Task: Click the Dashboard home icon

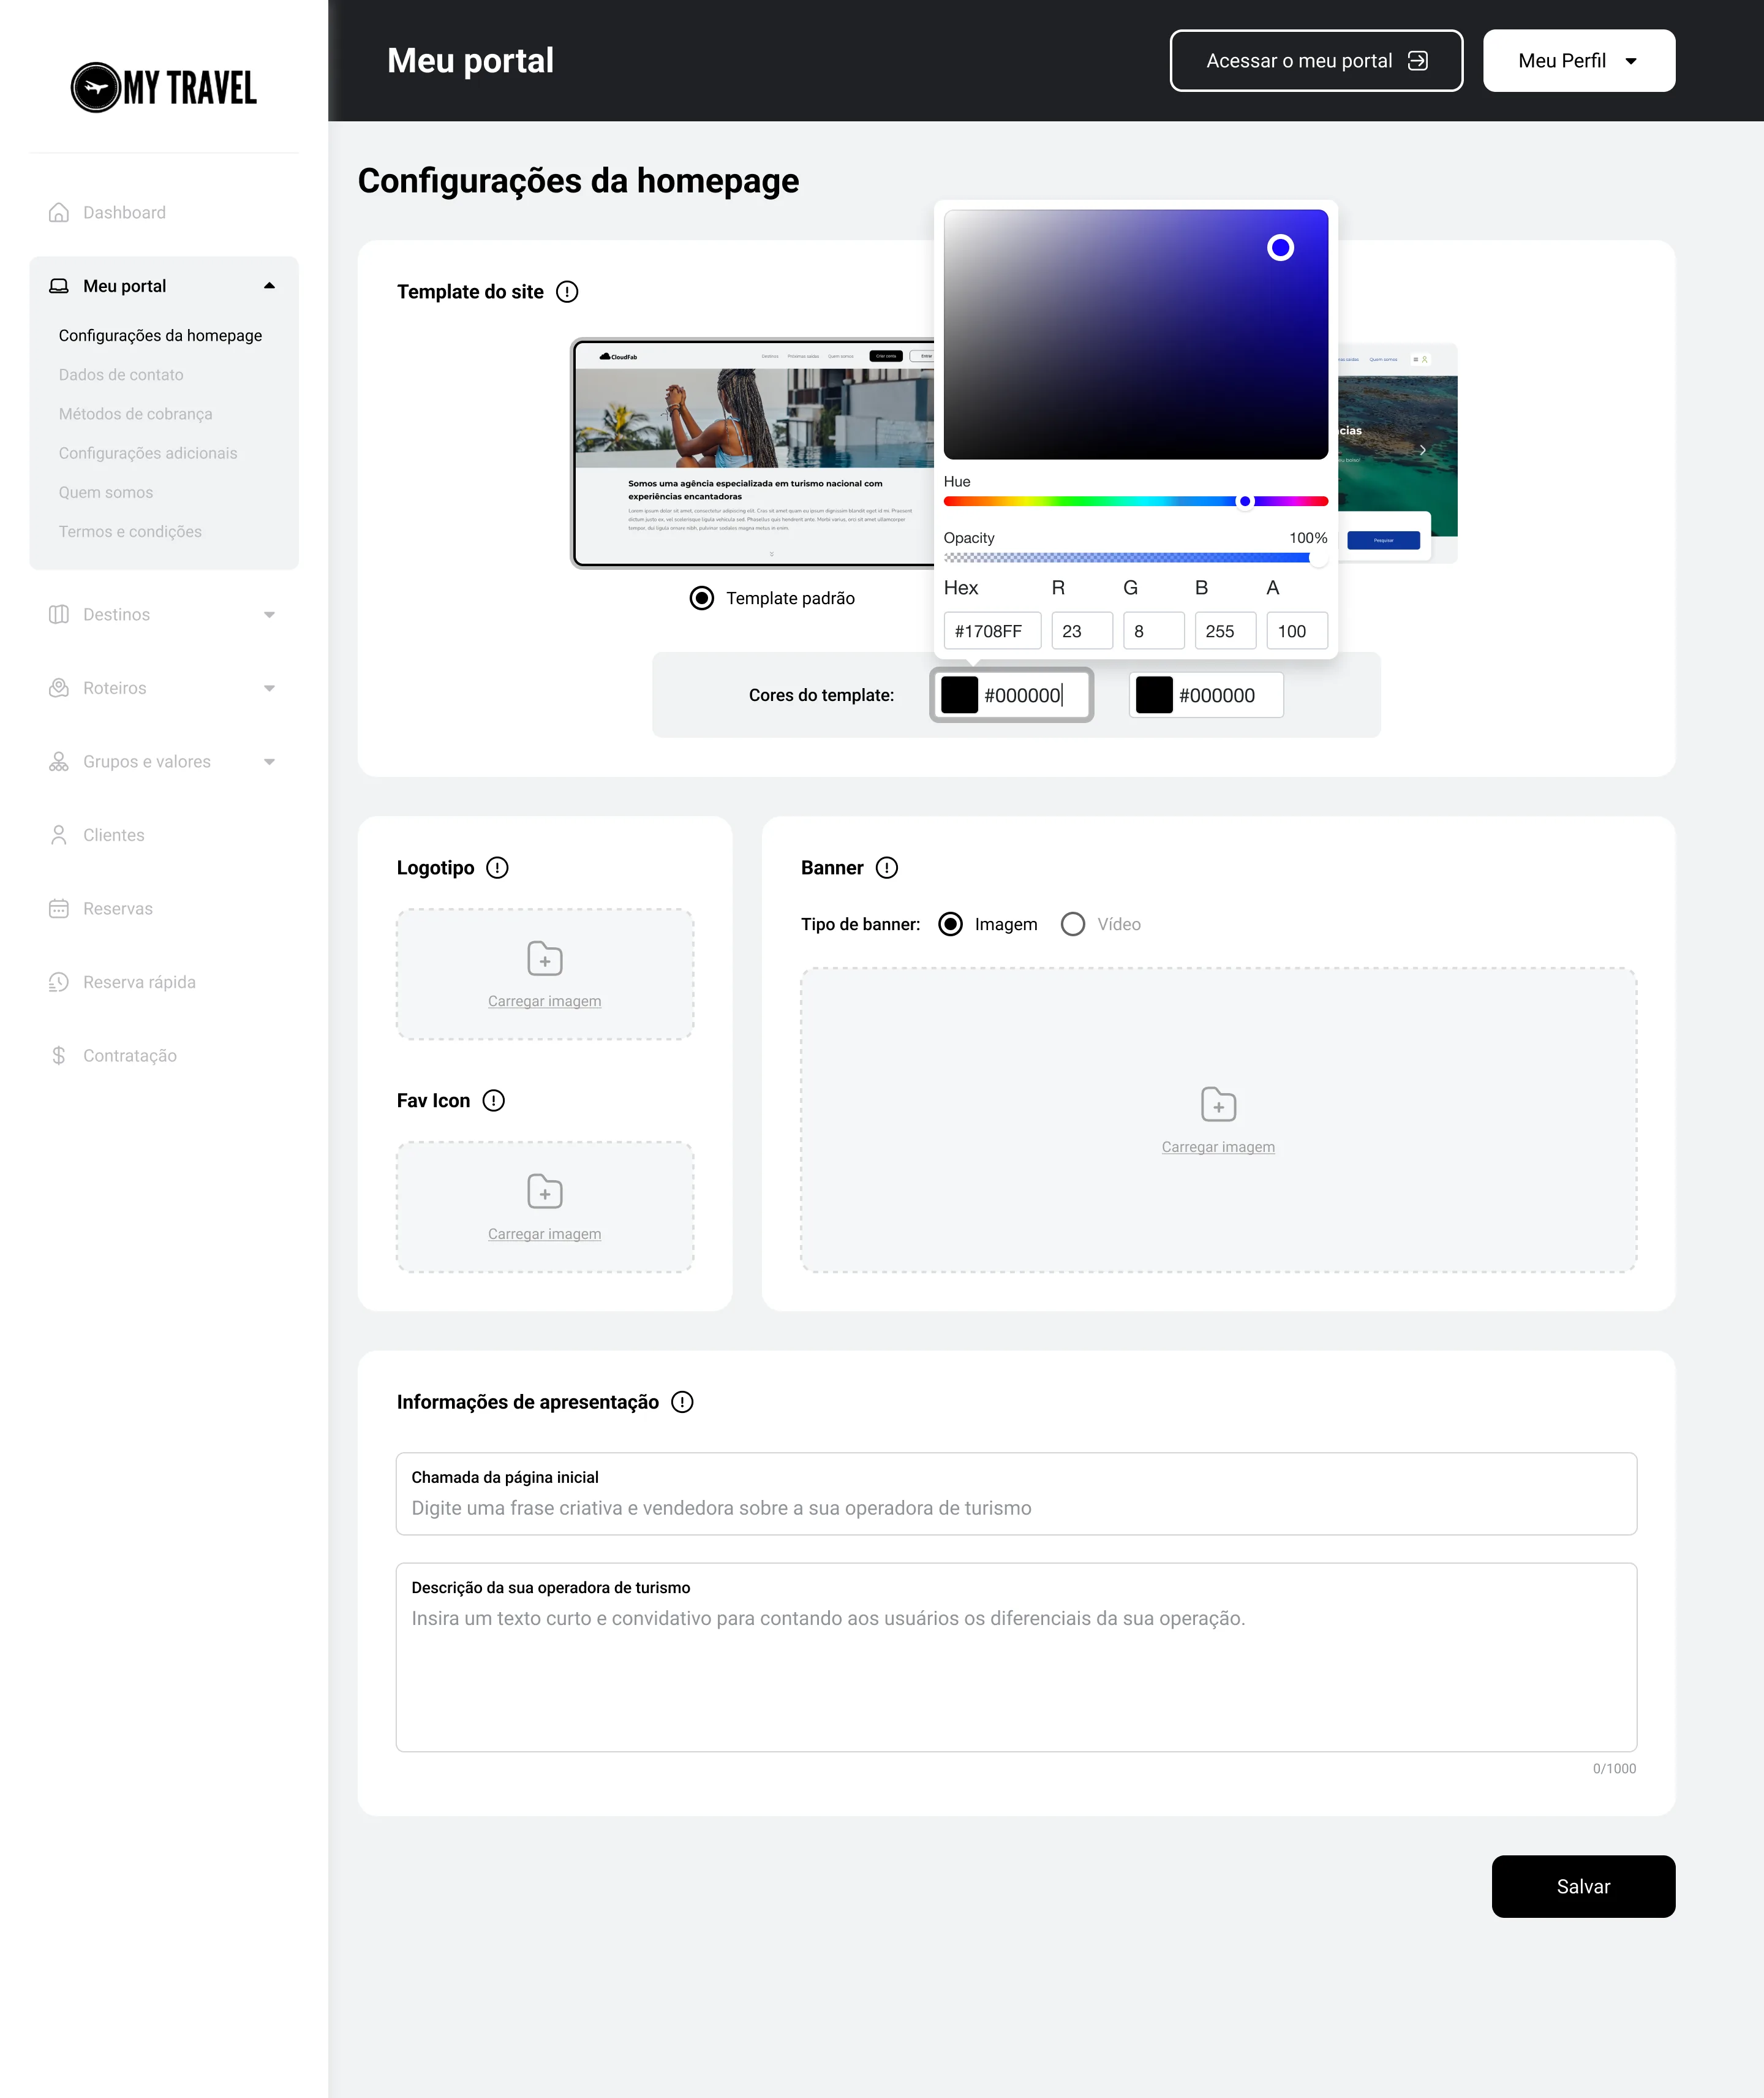Action: click(x=59, y=212)
